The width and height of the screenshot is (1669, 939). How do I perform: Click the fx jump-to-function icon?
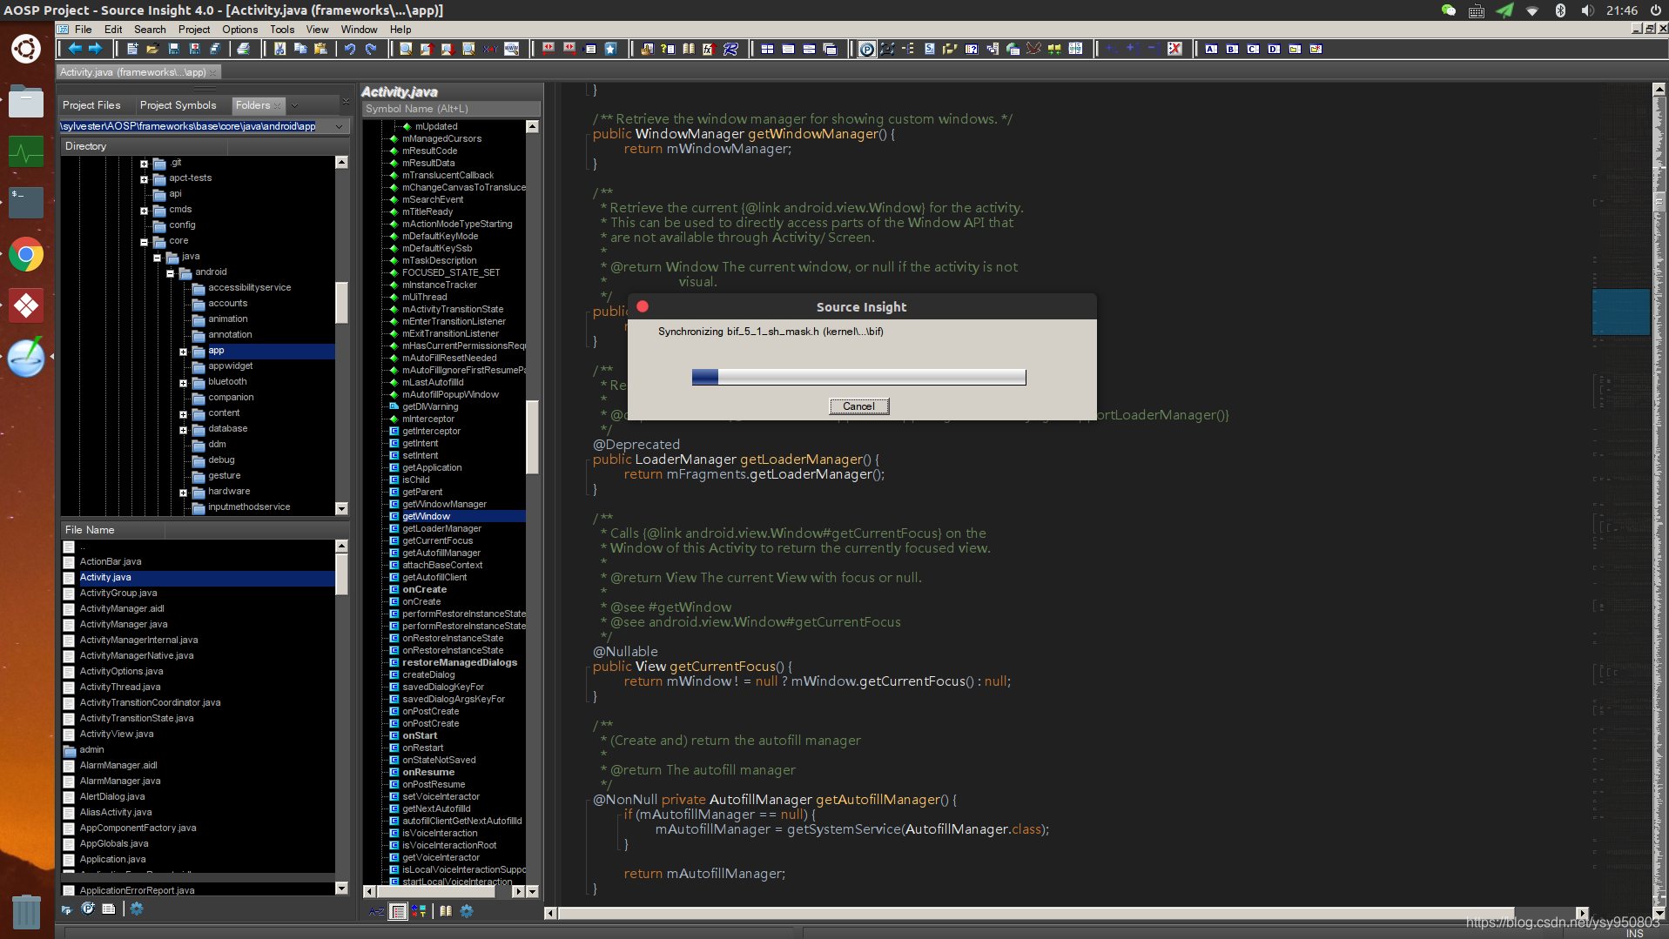tap(710, 49)
